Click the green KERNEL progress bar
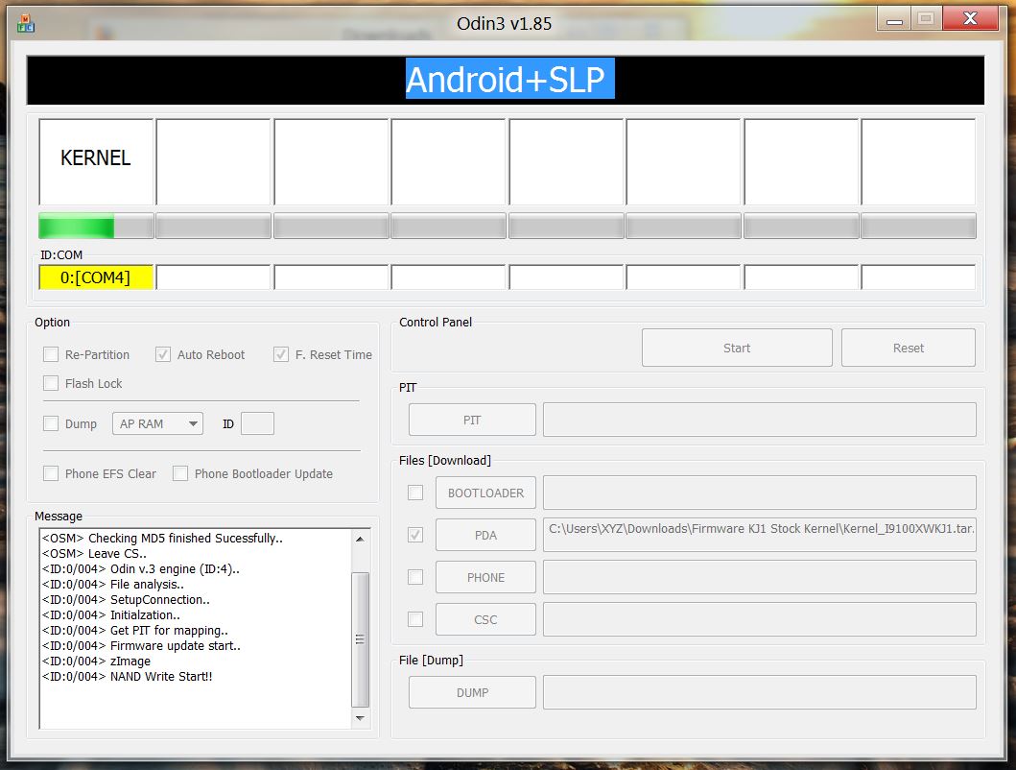This screenshot has height=770, width=1016. pos(96,226)
